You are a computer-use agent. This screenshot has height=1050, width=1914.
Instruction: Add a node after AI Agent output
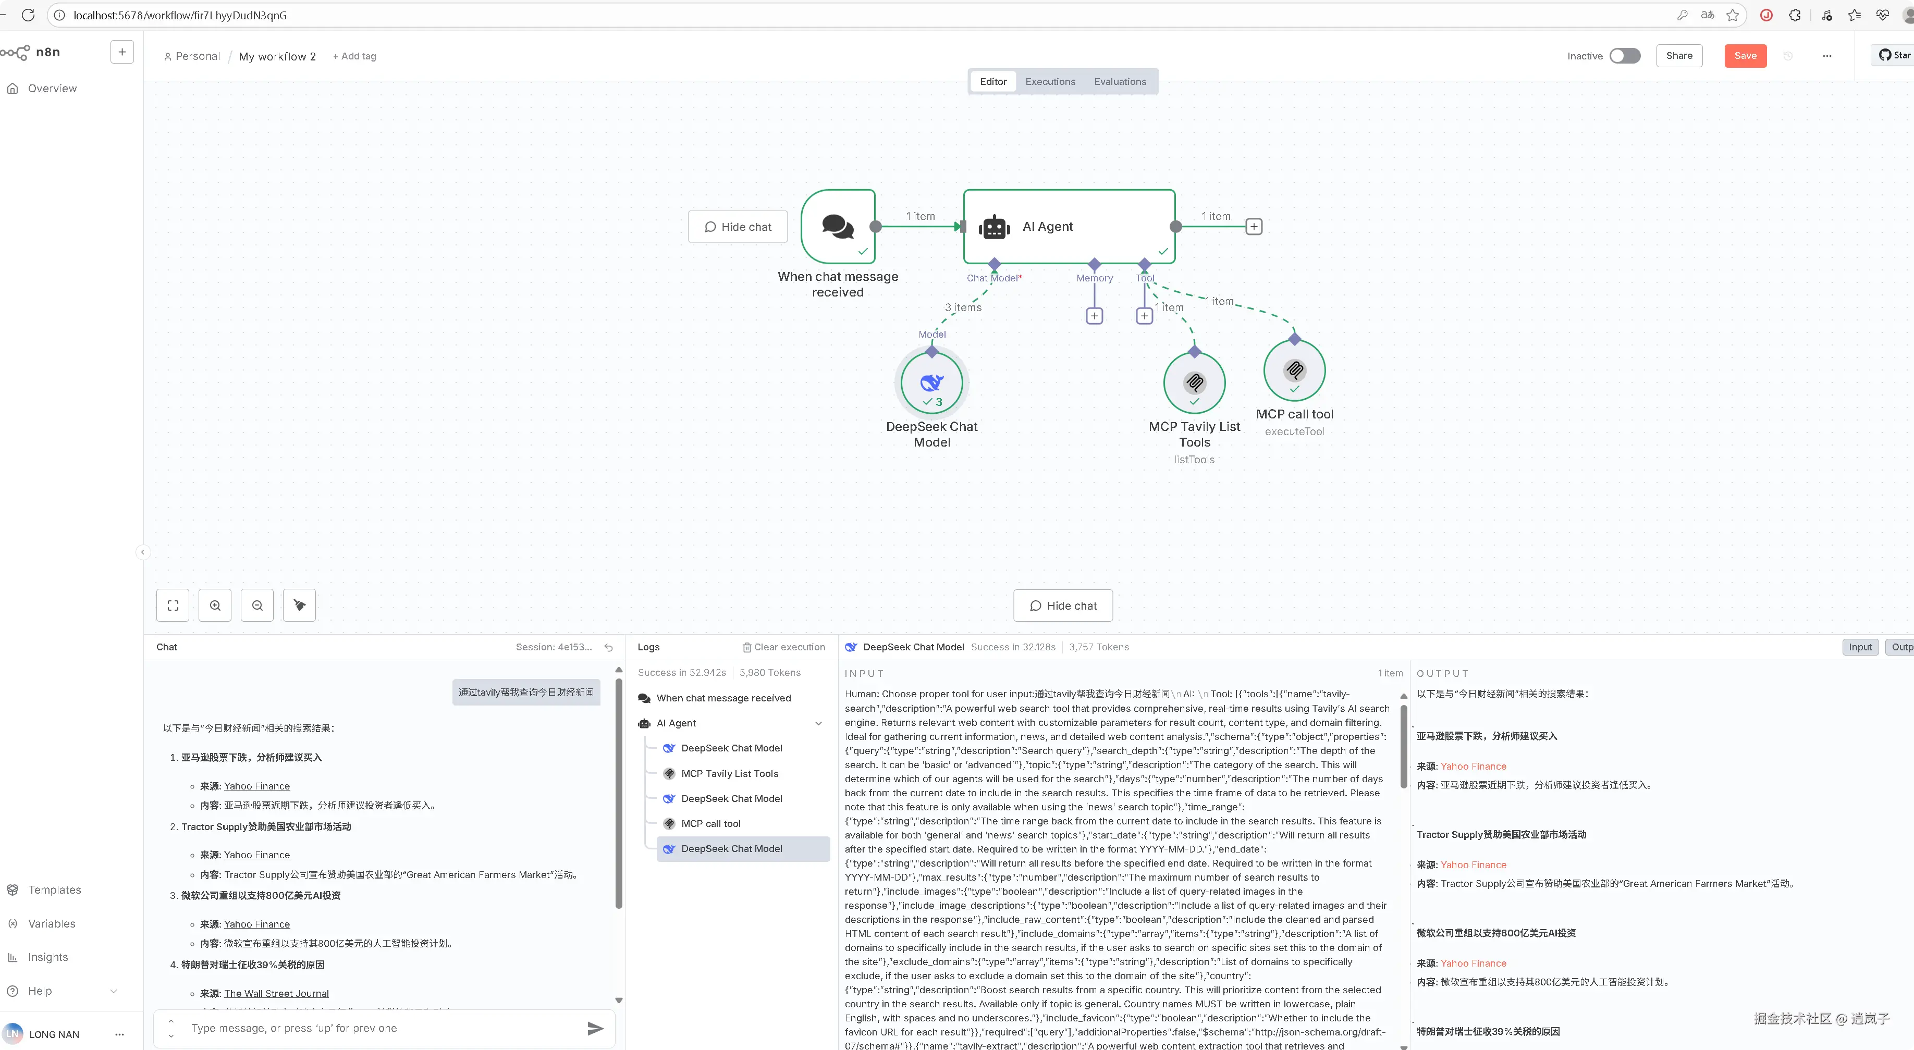click(x=1254, y=227)
